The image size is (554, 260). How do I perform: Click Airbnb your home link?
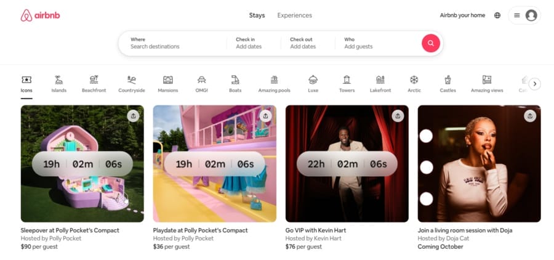(x=462, y=15)
